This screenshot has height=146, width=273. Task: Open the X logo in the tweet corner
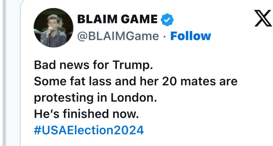(264, 18)
